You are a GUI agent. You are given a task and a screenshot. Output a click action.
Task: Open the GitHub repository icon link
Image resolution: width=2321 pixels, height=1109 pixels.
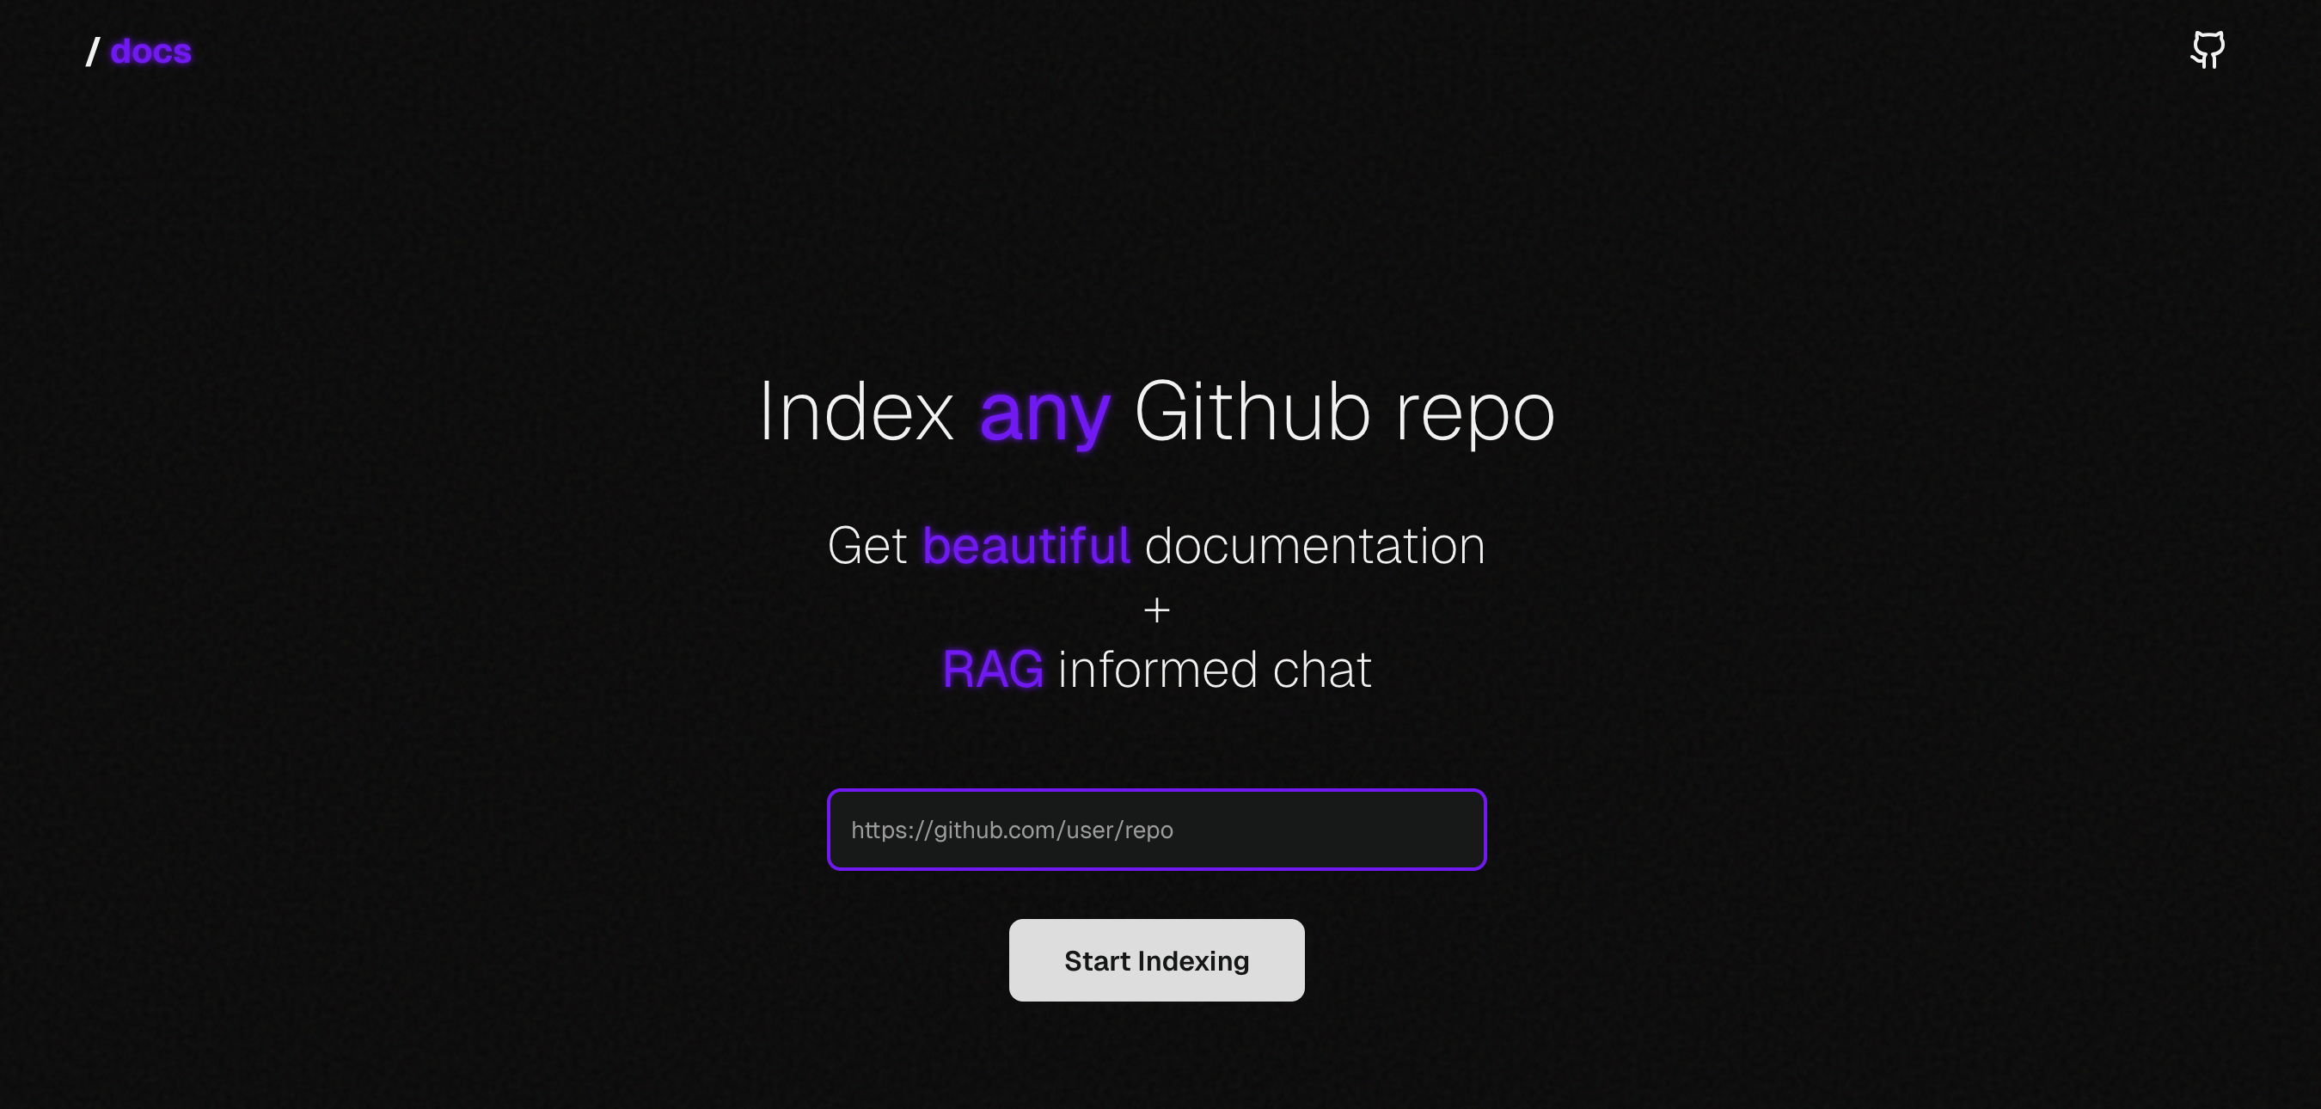(x=2207, y=50)
